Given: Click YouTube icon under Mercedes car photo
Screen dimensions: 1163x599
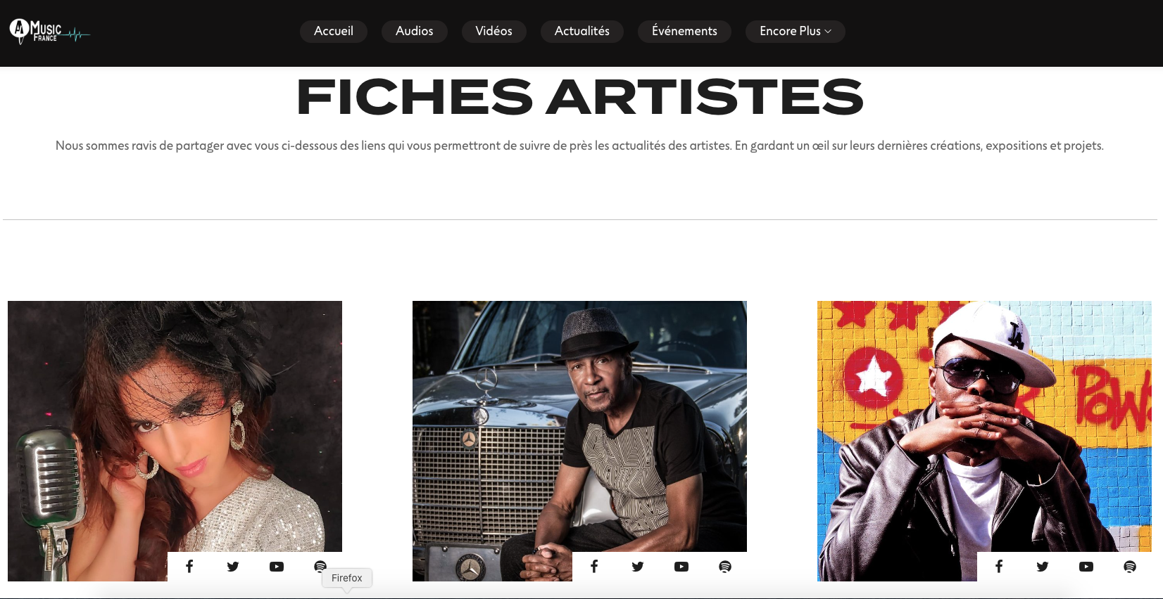Looking at the screenshot, I should pyautogui.click(x=681, y=567).
